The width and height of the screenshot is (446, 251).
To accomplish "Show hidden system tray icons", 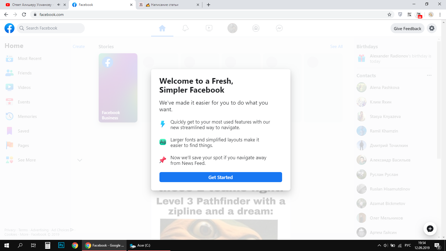I will (379, 245).
